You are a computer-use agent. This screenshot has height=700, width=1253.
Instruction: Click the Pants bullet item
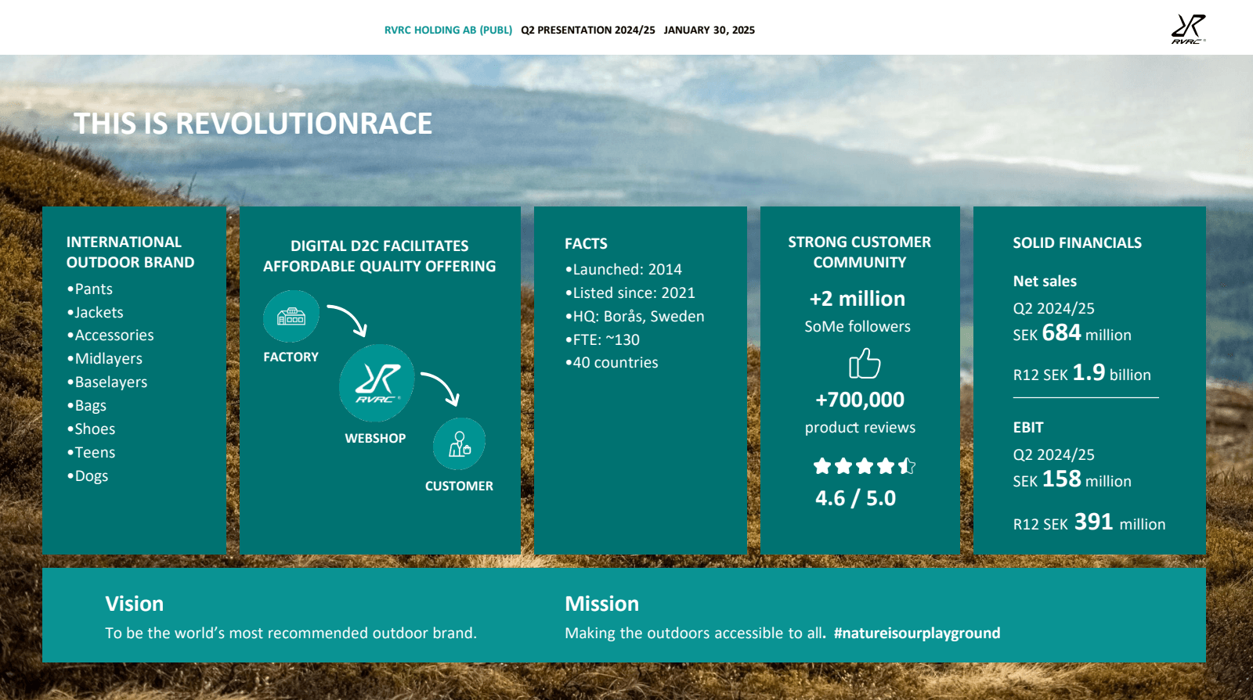tap(90, 289)
